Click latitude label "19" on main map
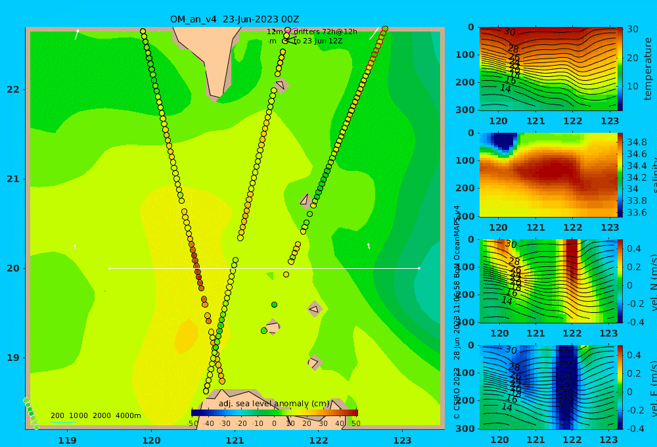 (x=13, y=358)
